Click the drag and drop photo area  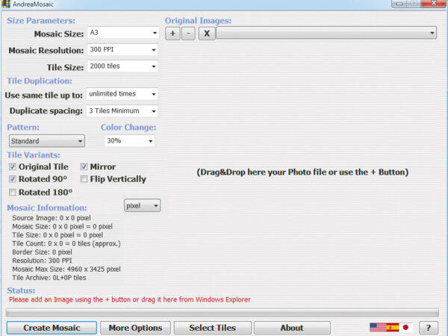point(302,172)
